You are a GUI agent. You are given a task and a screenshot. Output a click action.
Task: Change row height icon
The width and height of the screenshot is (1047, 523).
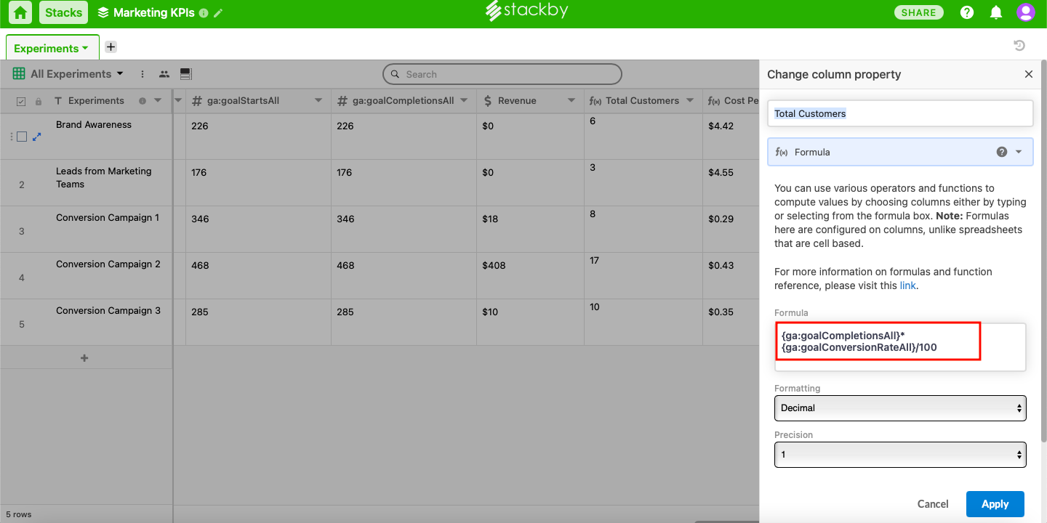click(x=185, y=74)
